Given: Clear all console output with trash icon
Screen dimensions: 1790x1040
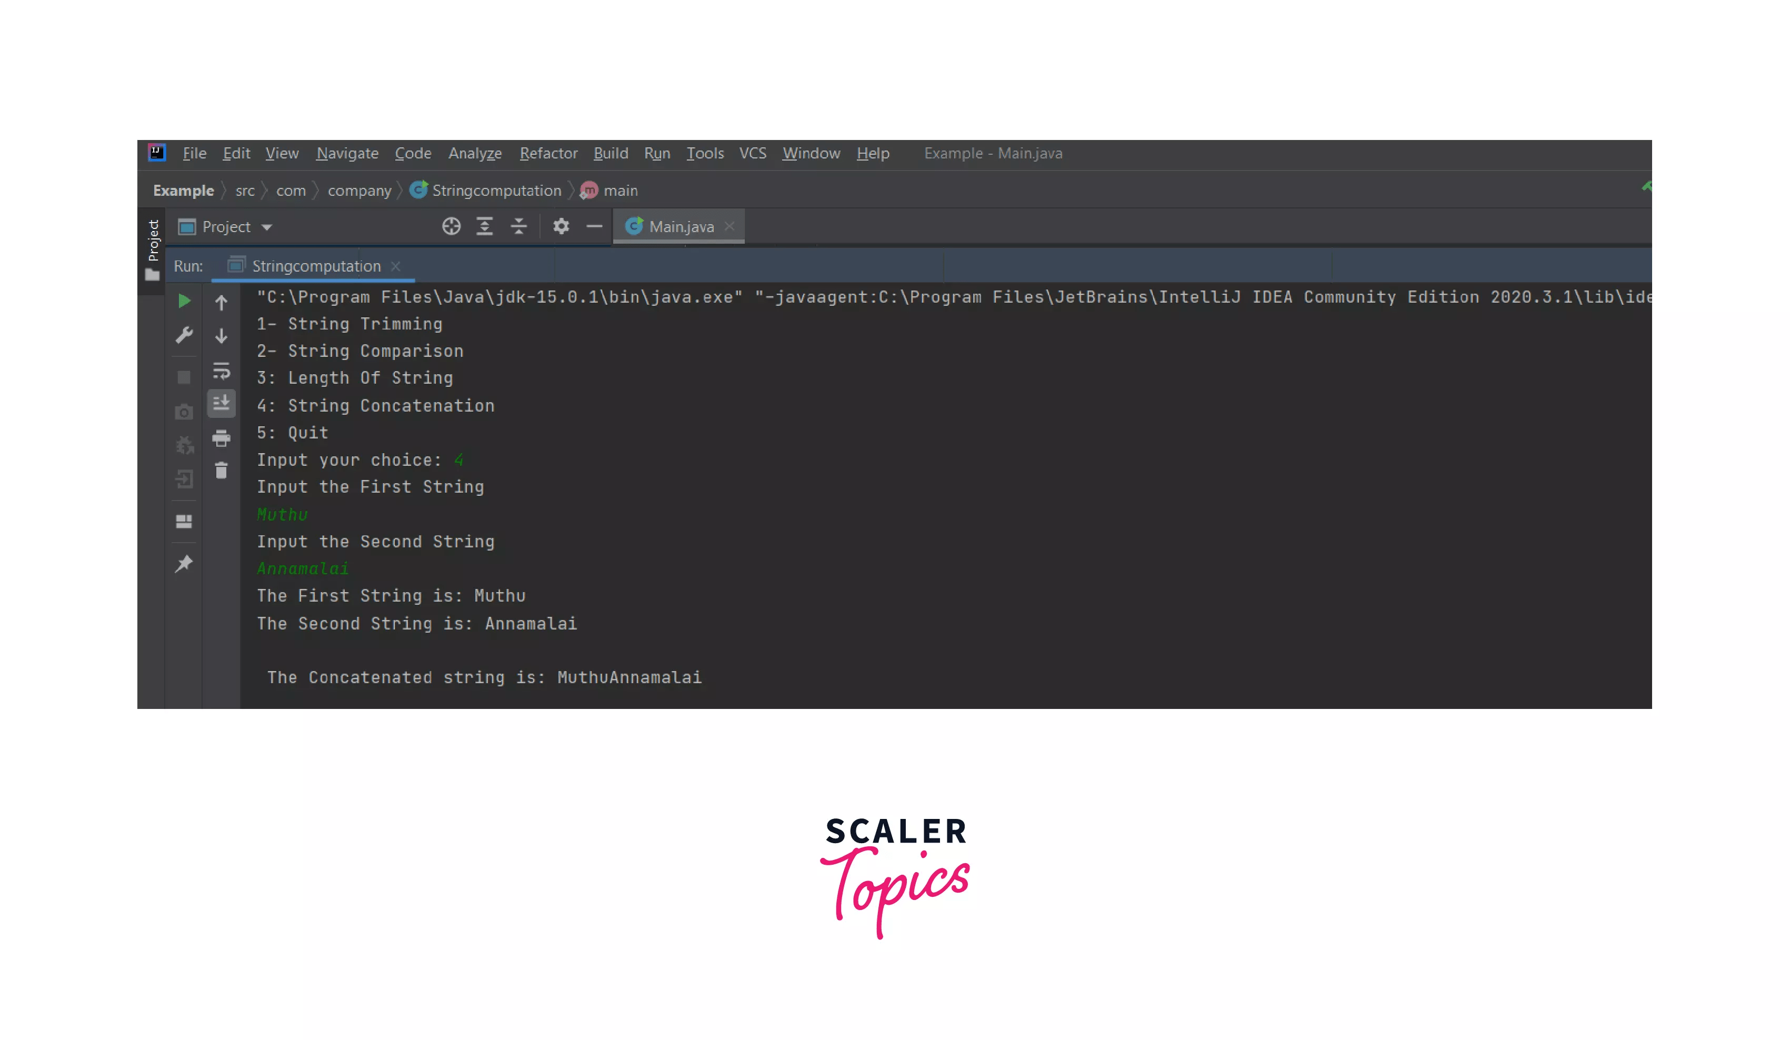Looking at the screenshot, I should point(221,471).
